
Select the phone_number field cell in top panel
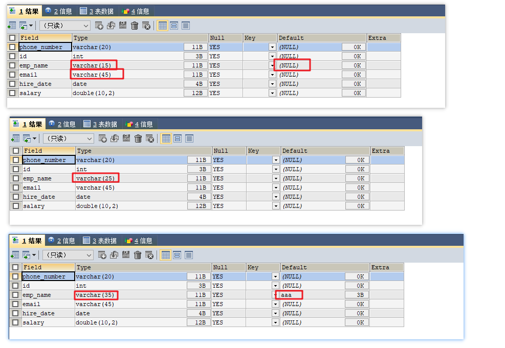[45, 47]
